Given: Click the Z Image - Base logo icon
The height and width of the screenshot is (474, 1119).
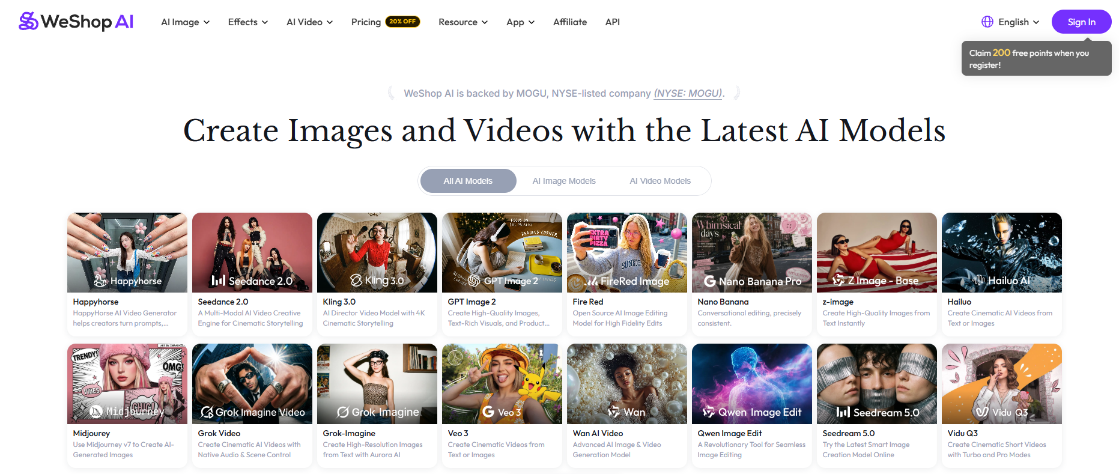Looking at the screenshot, I should (x=838, y=281).
